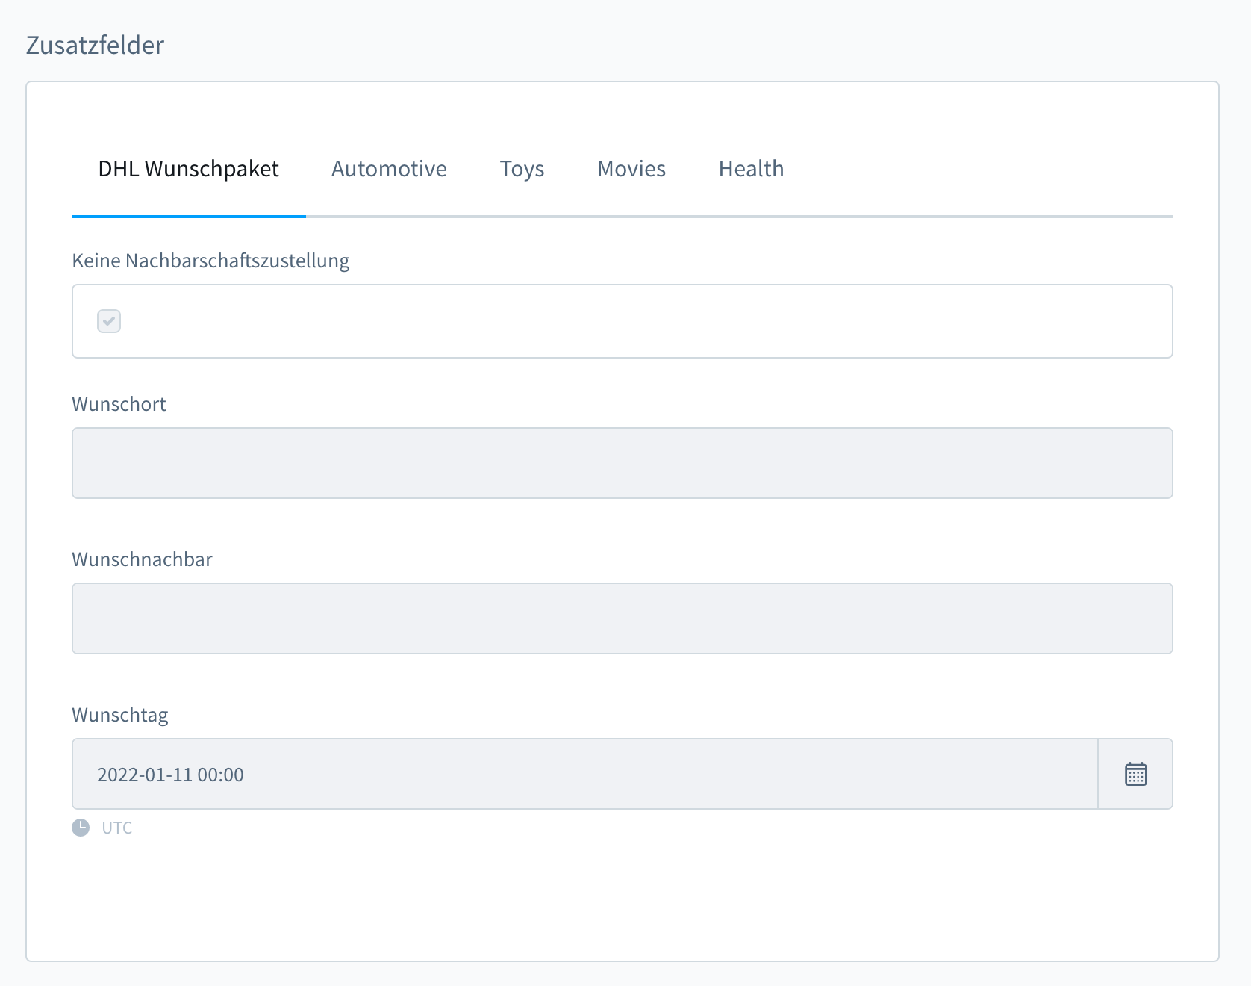This screenshot has width=1251, height=986.
Task: Click the blue underline beneath DHL Wunschpaket
Action: point(188,216)
